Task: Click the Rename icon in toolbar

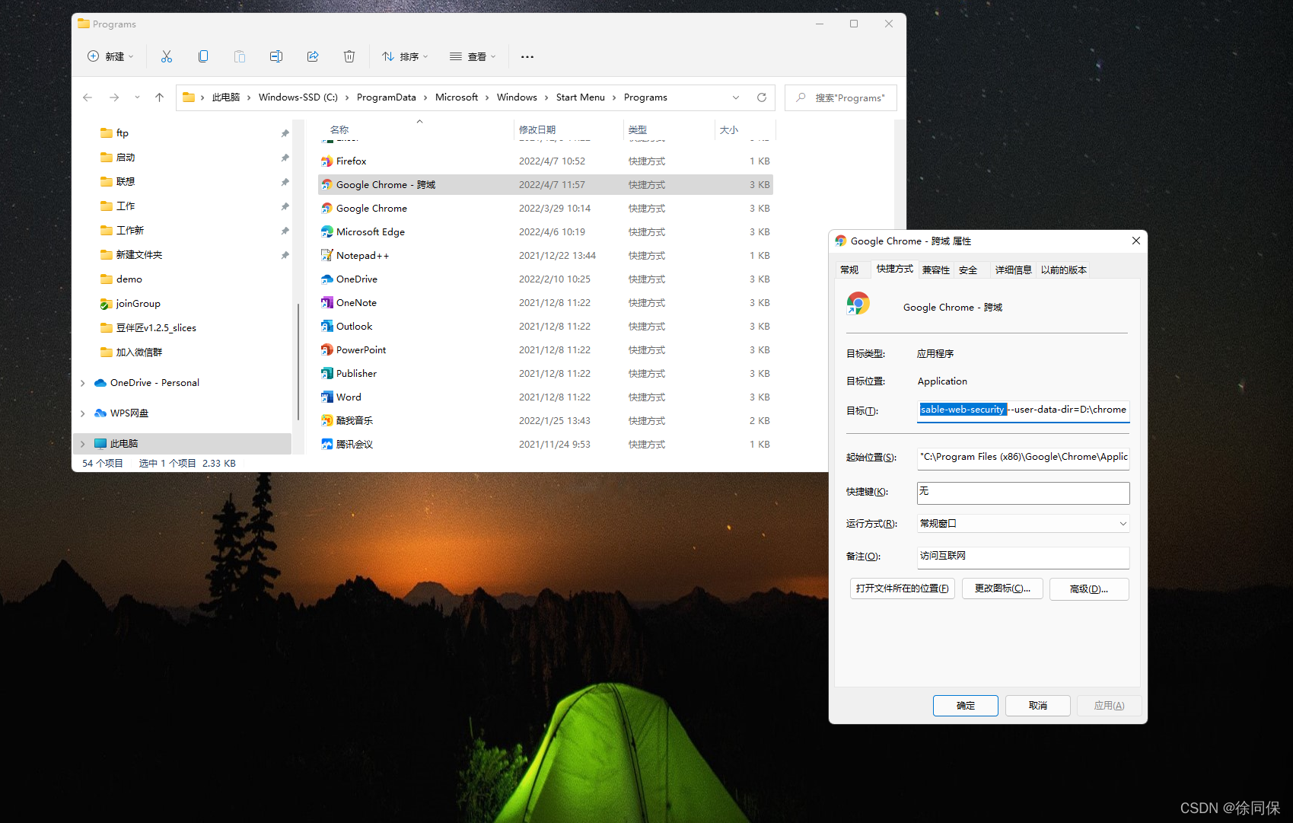Action: [x=276, y=56]
